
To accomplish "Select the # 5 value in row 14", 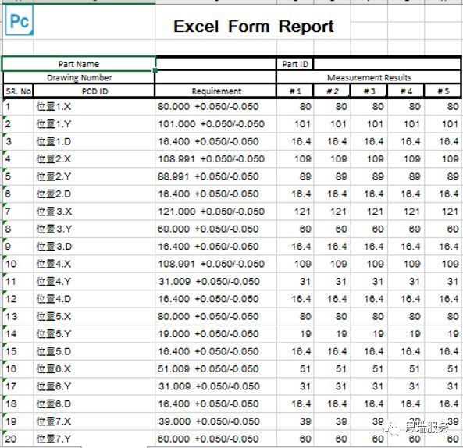I will click(x=443, y=333).
